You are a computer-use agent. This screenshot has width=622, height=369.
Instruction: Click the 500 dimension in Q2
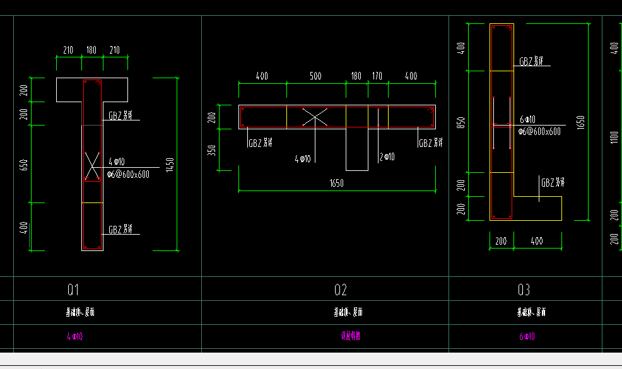coord(315,76)
